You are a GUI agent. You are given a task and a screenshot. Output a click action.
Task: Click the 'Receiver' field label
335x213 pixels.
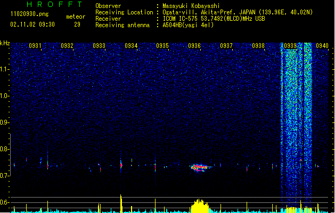[x=108, y=19]
